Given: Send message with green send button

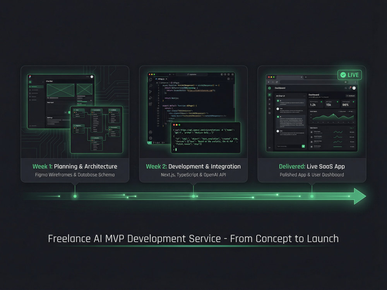Looking at the screenshot, I should [x=303, y=146].
